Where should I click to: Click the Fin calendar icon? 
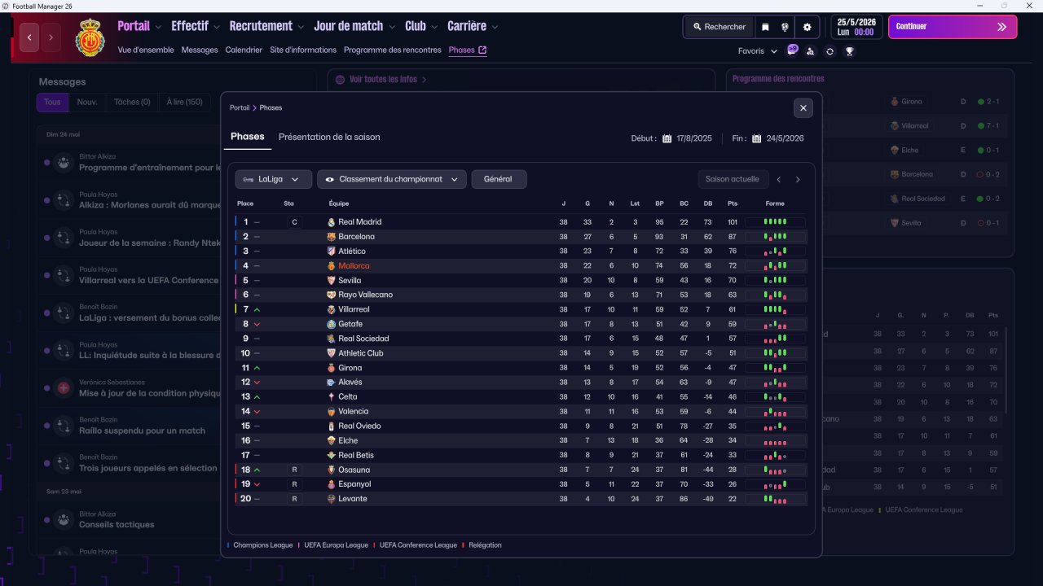pos(756,138)
